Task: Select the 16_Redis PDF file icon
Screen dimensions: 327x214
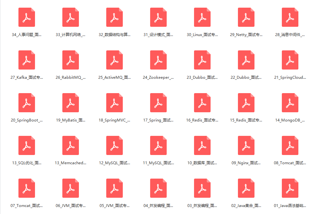Action: (x=202, y=103)
